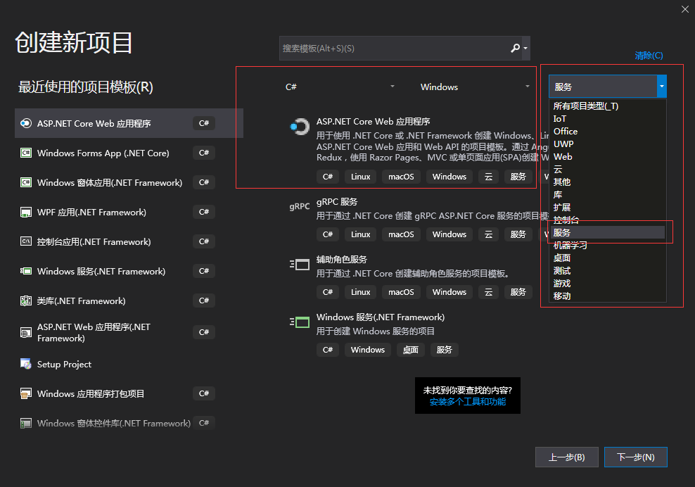Select 其他 project type
The height and width of the screenshot is (487, 695).
(607, 182)
